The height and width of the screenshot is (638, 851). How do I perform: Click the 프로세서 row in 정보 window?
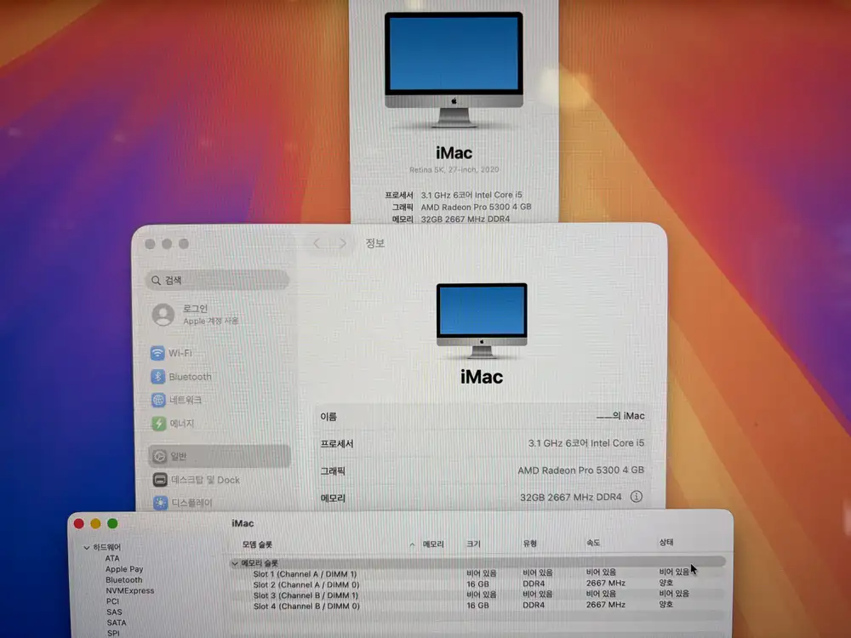coord(482,443)
